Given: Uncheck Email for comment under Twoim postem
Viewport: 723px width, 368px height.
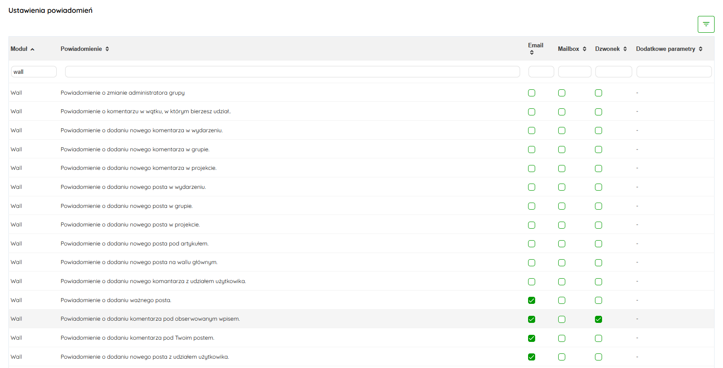Looking at the screenshot, I should tap(532, 338).
